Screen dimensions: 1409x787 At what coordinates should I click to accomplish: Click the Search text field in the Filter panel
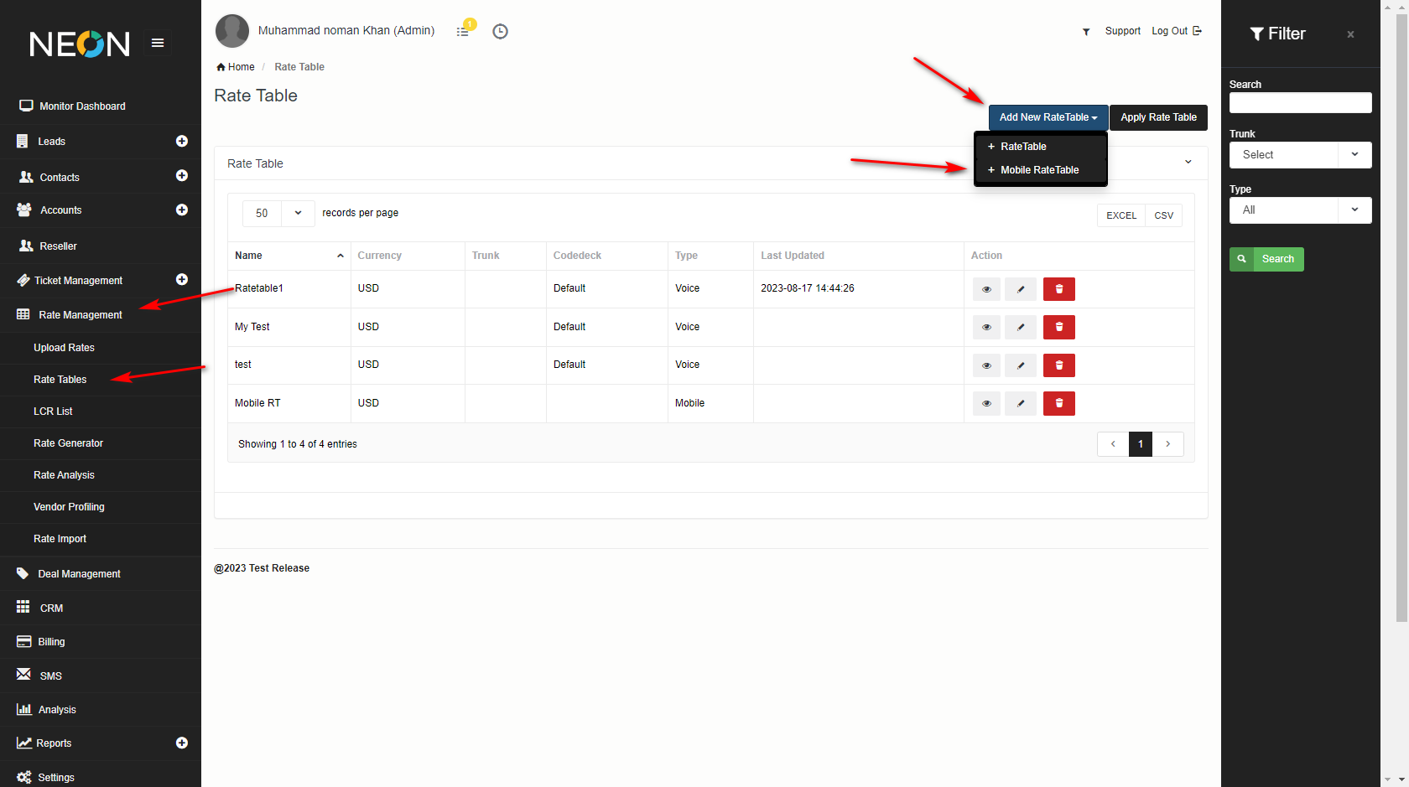click(x=1300, y=103)
